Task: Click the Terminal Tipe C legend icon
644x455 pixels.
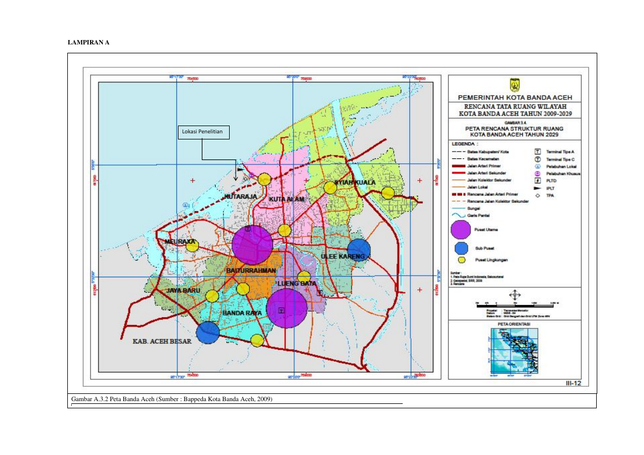Action: click(x=537, y=159)
